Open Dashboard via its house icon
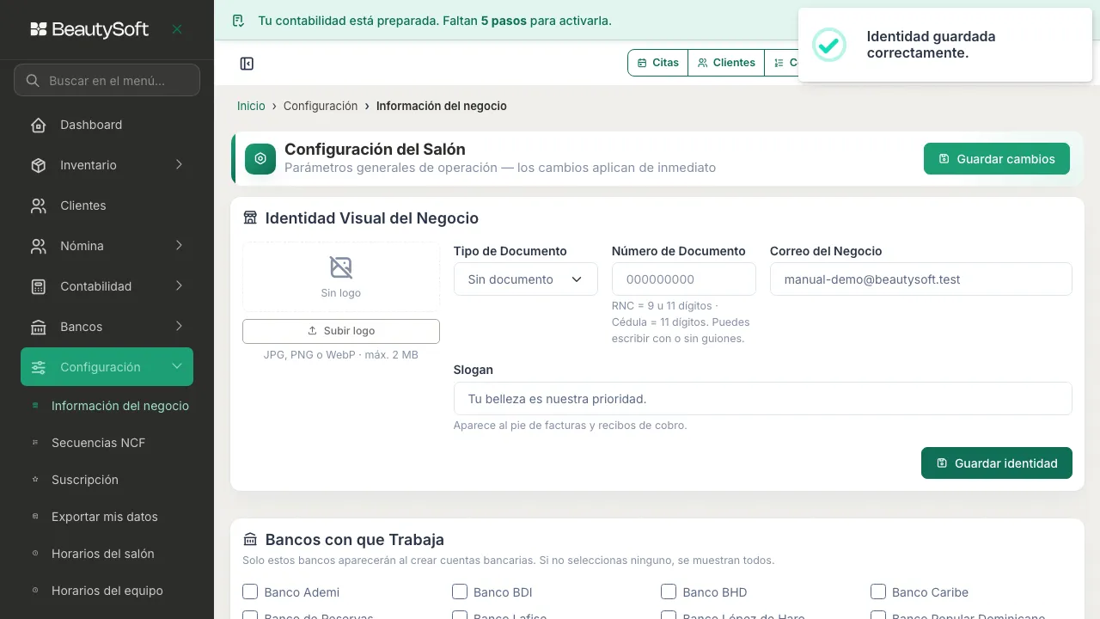The width and height of the screenshot is (1100, 619). tap(39, 125)
